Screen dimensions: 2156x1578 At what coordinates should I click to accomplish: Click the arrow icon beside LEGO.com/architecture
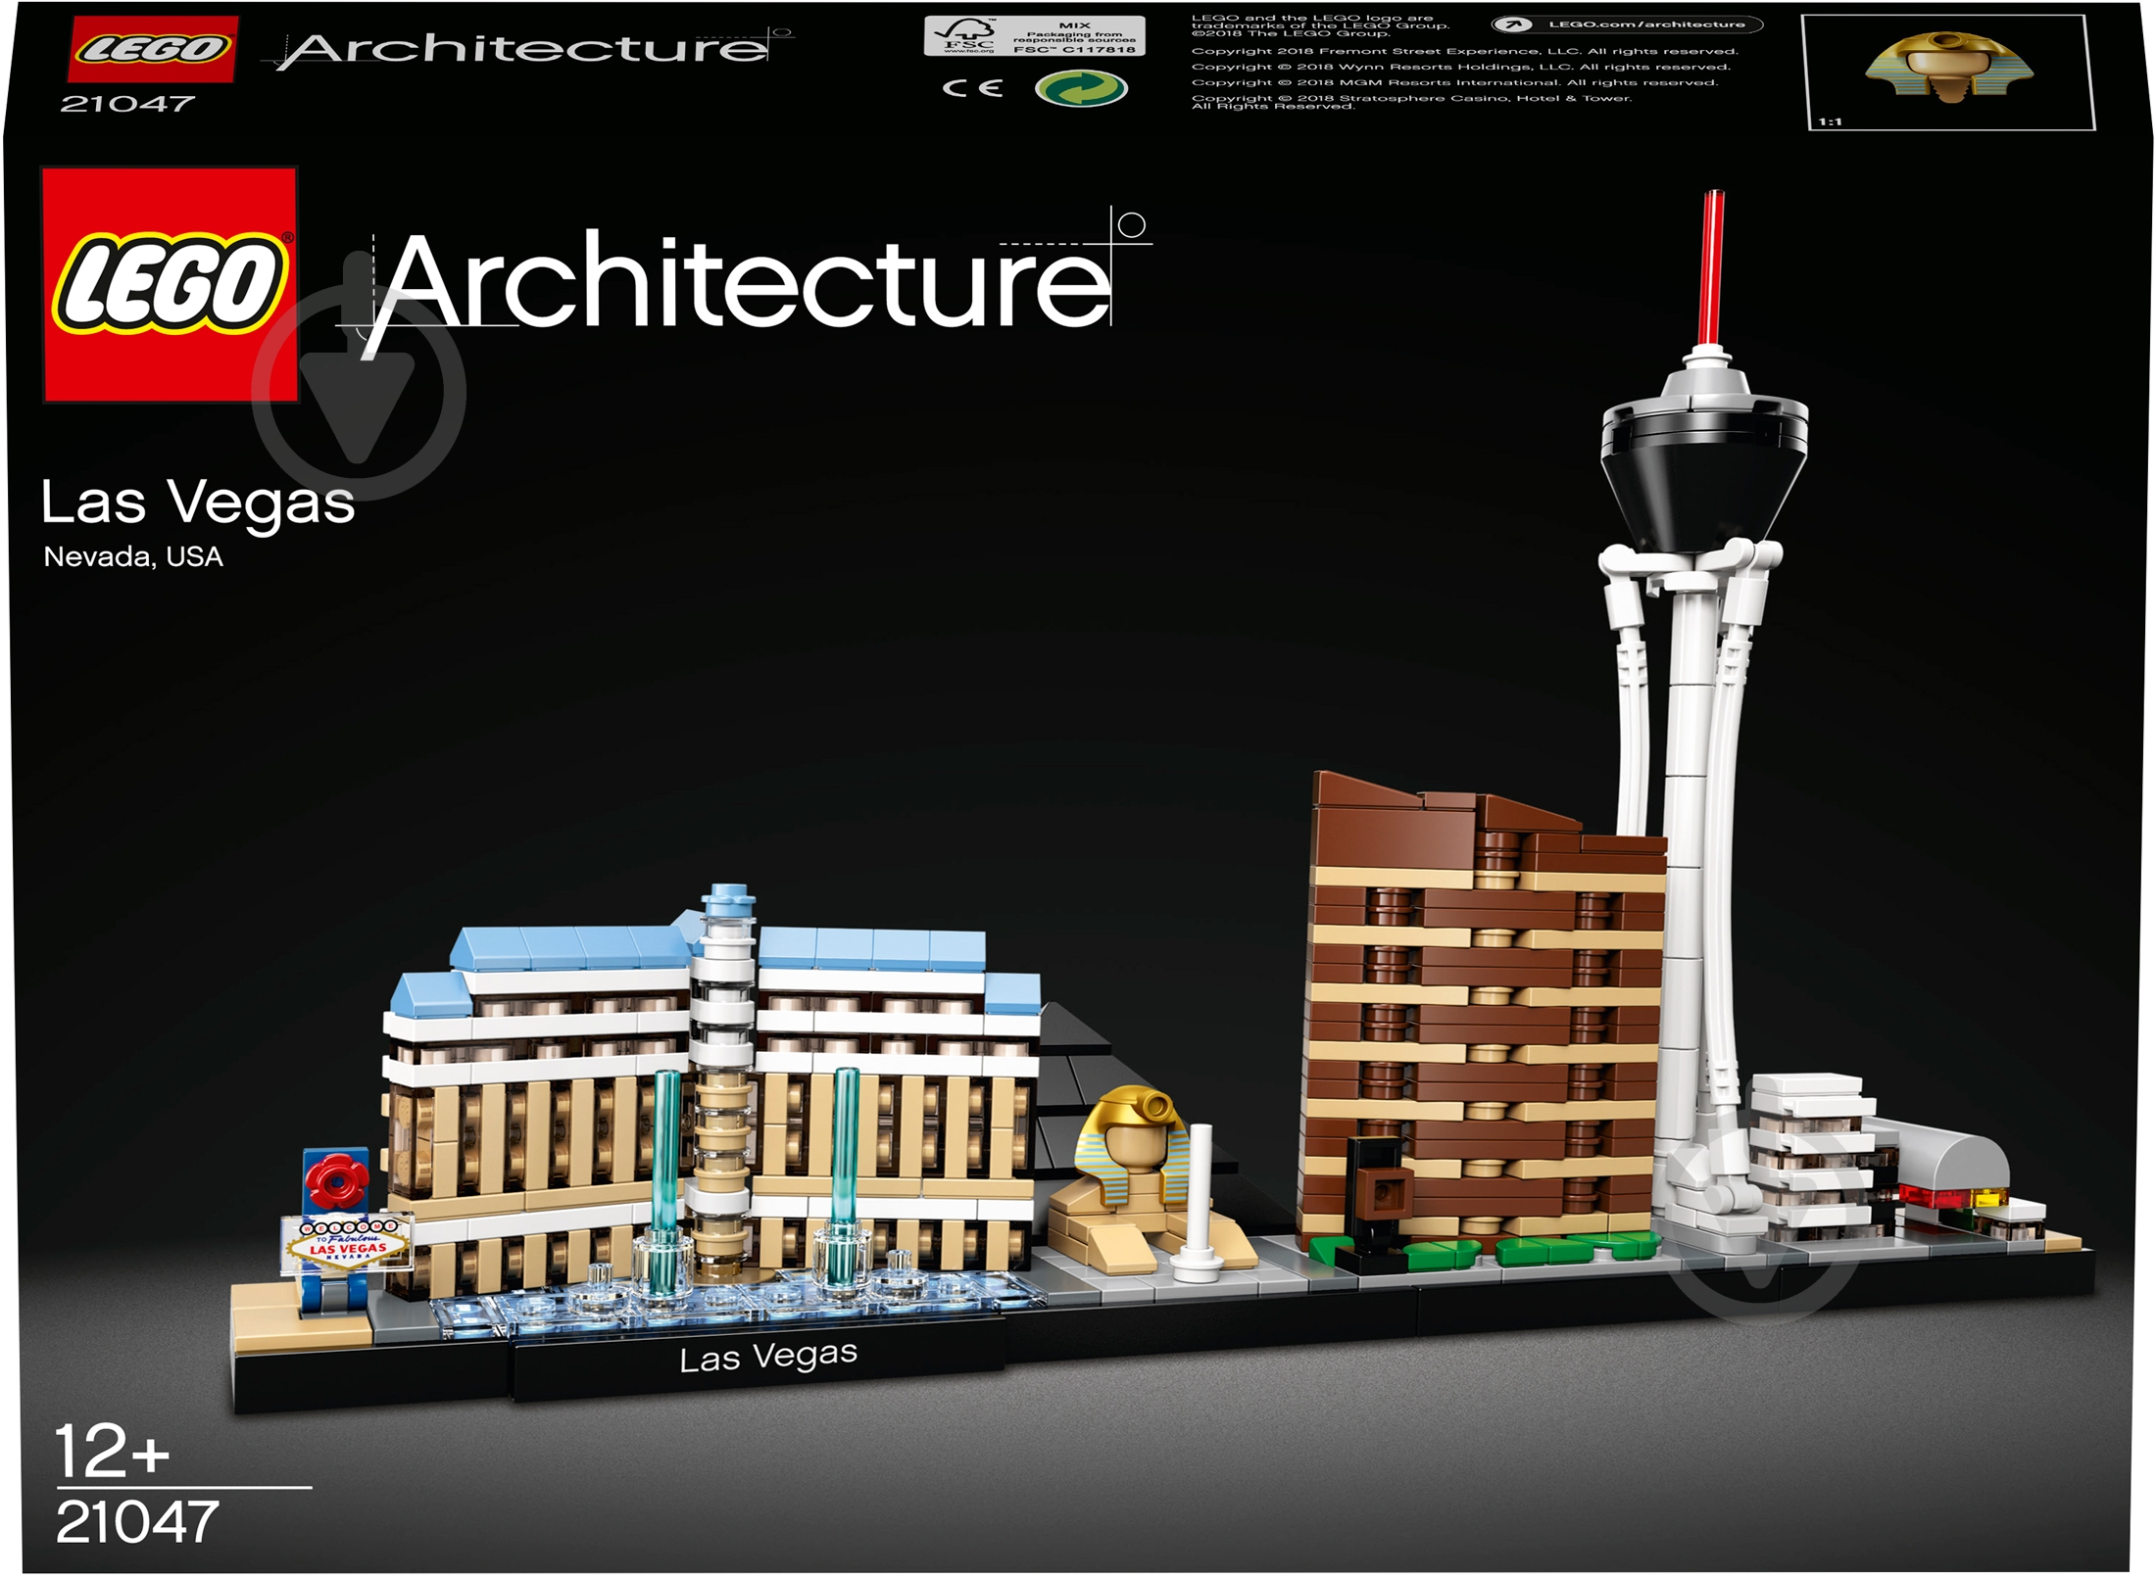point(1512,24)
